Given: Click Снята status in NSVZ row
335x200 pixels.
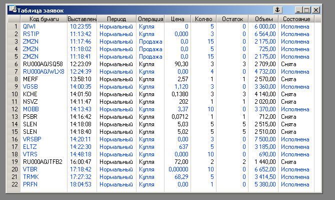Looking at the screenshot, I should [x=288, y=101].
